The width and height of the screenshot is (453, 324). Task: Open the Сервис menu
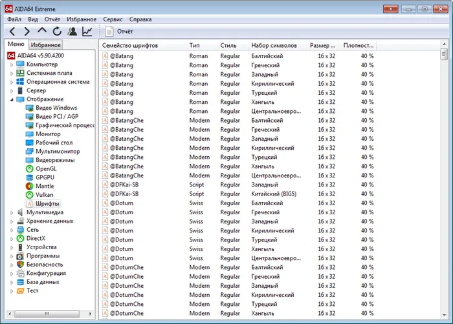pyautogui.click(x=113, y=19)
